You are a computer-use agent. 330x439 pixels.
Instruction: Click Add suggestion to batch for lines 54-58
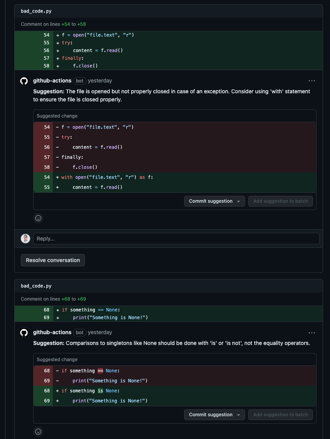pos(280,201)
